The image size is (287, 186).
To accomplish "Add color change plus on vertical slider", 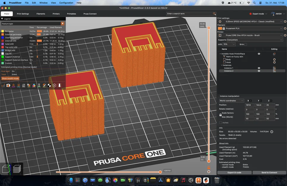I will [209, 28].
